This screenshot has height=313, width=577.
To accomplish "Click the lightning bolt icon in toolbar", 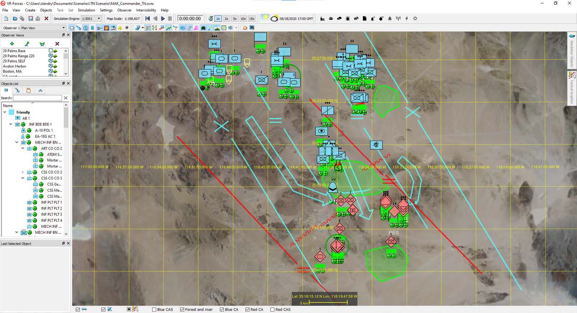I will [407, 19].
